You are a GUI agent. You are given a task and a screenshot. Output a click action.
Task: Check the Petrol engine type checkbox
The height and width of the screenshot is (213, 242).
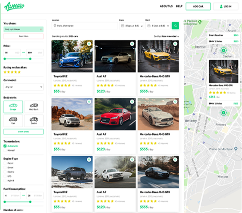click(5, 163)
